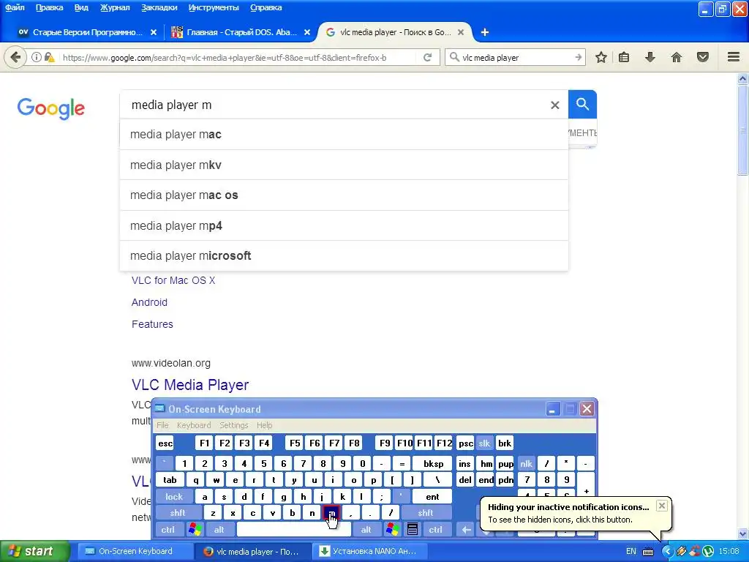Click the blue Google search magnifier button
The height and width of the screenshot is (562, 749).
coord(582,104)
